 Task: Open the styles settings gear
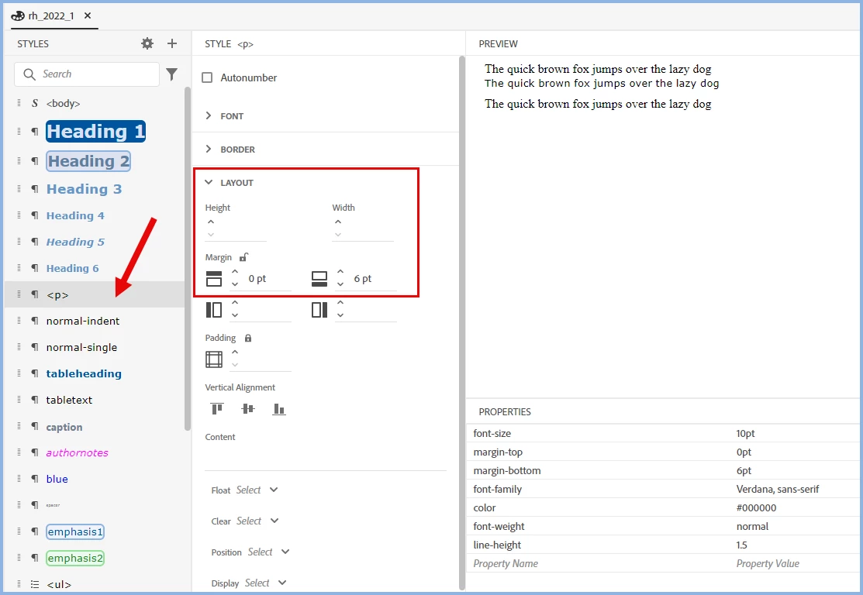(x=147, y=43)
